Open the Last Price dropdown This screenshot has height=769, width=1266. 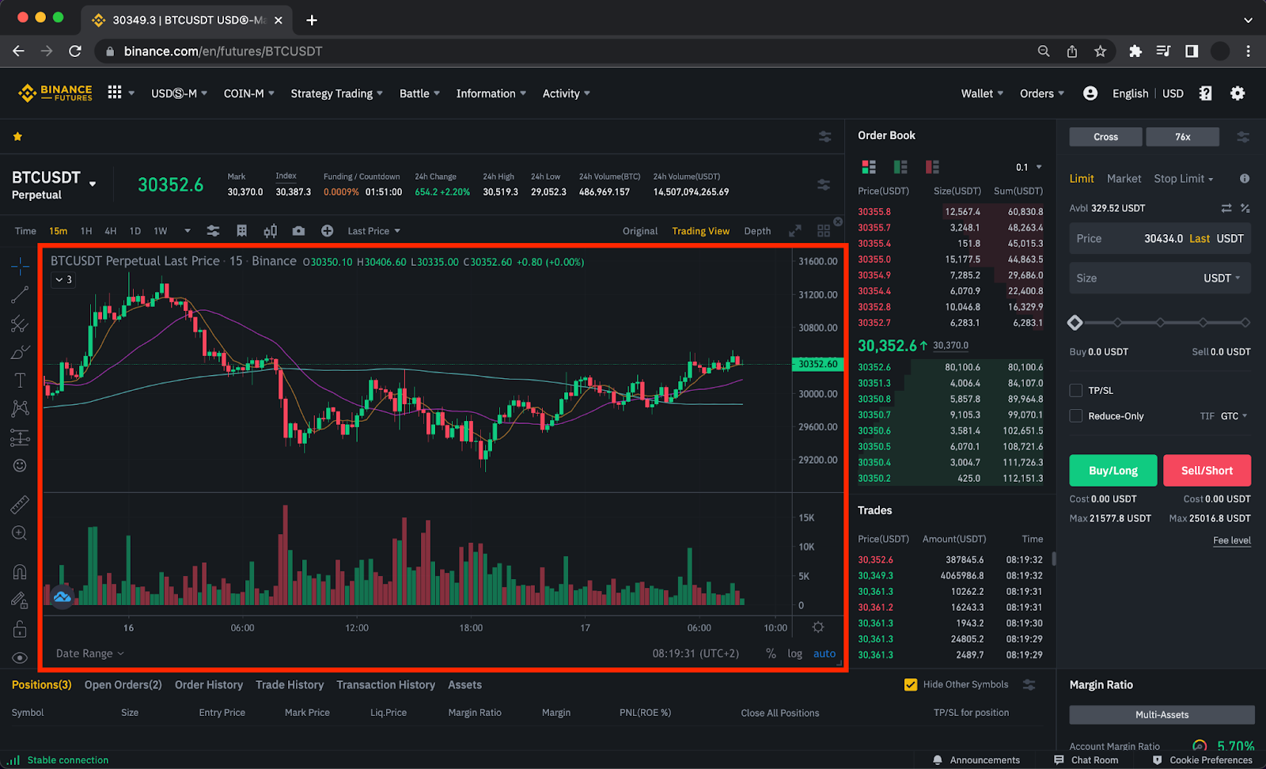(374, 231)
